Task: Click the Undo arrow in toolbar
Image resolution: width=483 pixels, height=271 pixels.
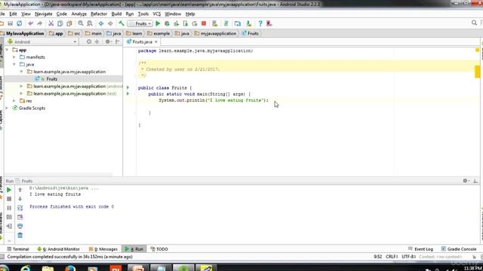Action: click(30, 23)
